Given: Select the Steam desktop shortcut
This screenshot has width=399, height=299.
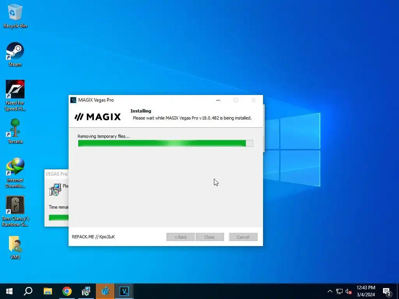Looking at the screenshot, I should pos(15,55).
